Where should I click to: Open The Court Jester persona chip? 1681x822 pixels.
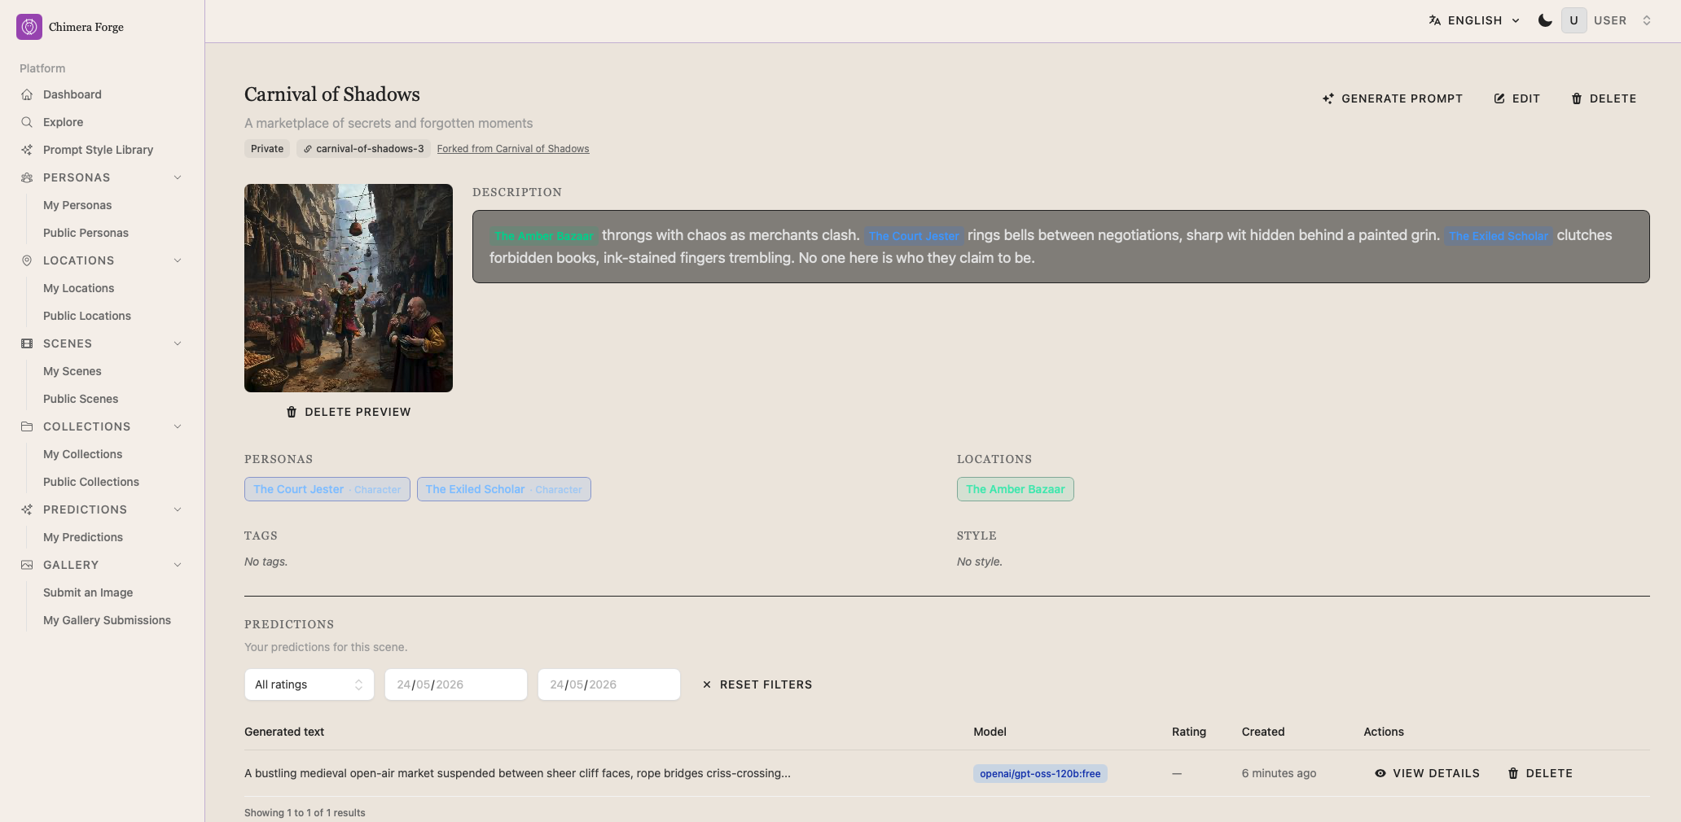pyautogui.click(x=327, y=489)
